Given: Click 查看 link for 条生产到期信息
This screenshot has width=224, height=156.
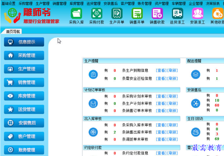Looking at the screenshot, I should tap(161, 70).
